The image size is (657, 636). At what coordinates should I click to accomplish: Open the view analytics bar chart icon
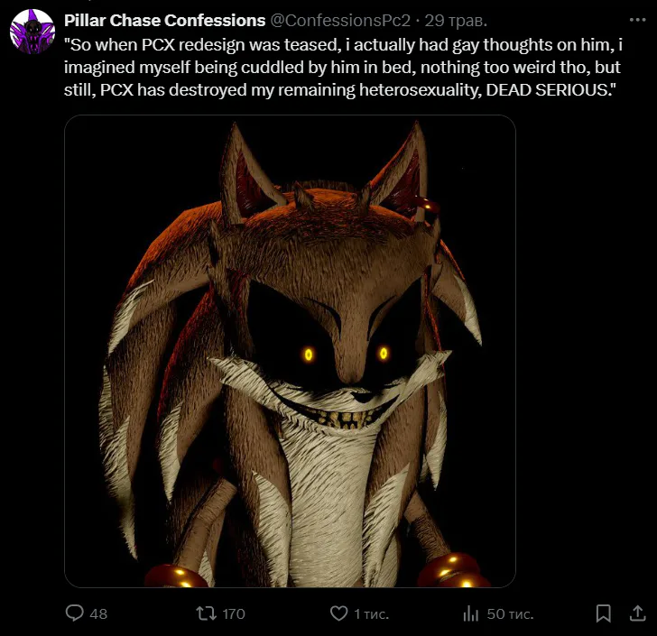click(470, 613)
